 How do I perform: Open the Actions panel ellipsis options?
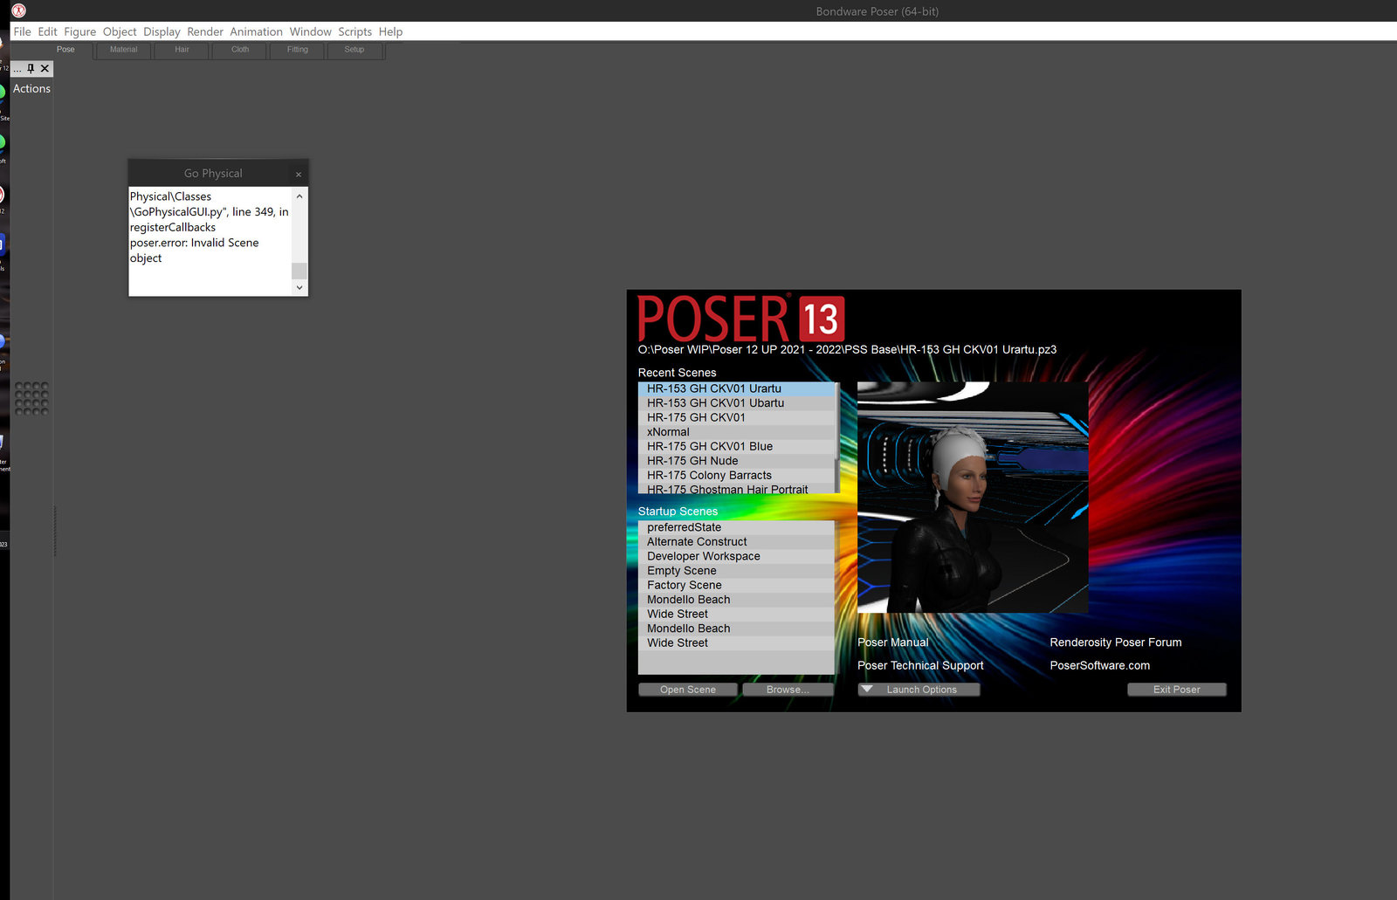pos(17,68)
